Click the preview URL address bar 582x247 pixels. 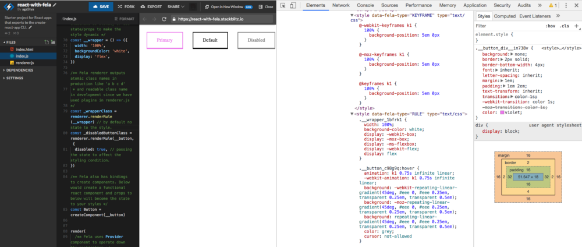tap(223, 19)
